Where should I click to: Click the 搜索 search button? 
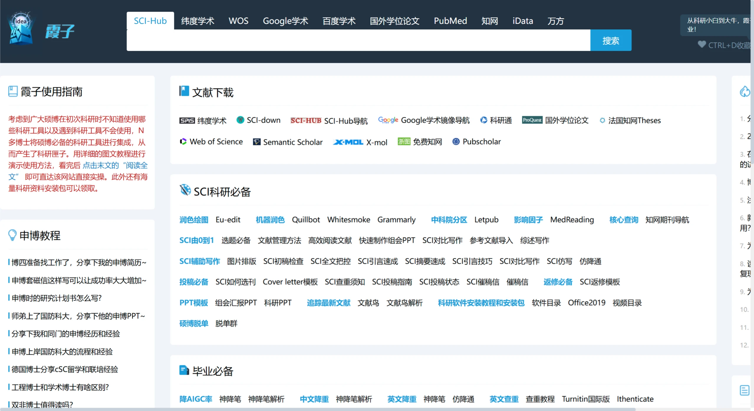[611, 40]
